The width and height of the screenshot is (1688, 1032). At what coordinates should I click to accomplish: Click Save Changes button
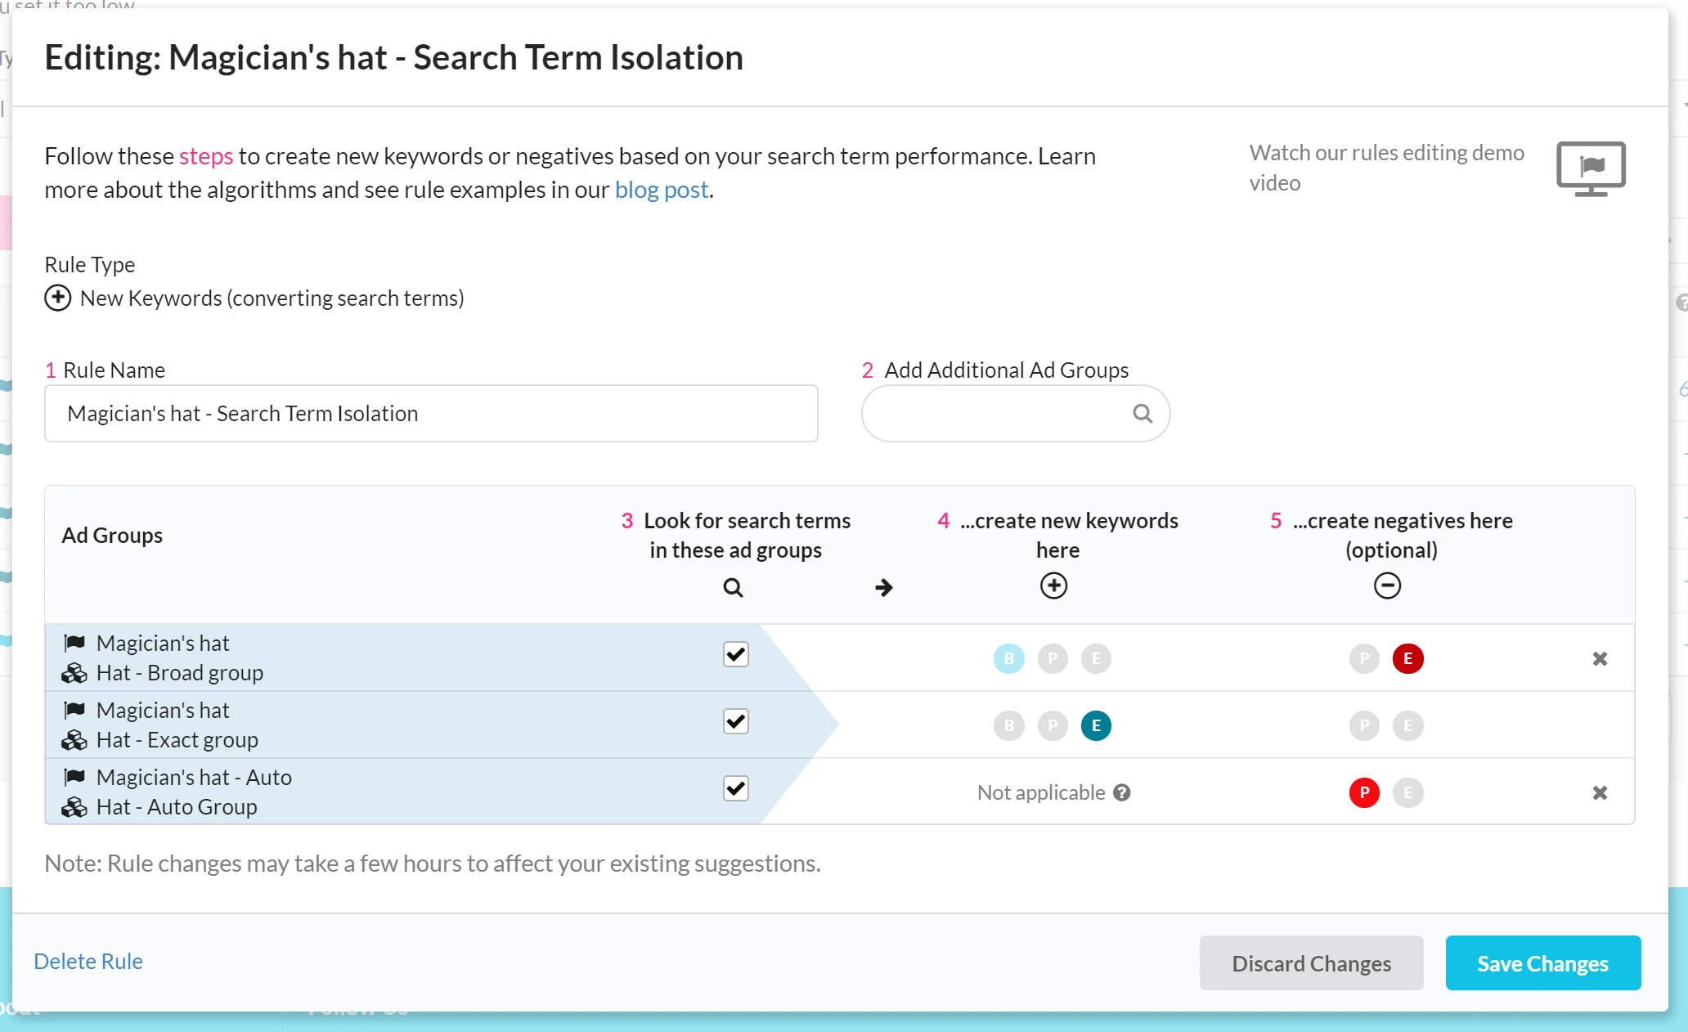click(x=1543, y=962)
